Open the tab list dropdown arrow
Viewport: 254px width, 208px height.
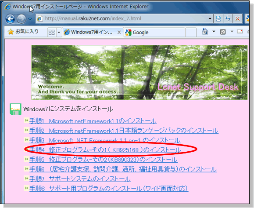click(59, 32)
